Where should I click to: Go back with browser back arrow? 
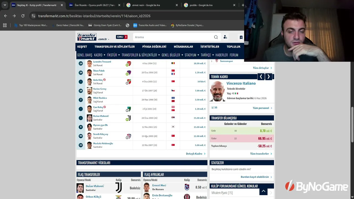point(6,16)
